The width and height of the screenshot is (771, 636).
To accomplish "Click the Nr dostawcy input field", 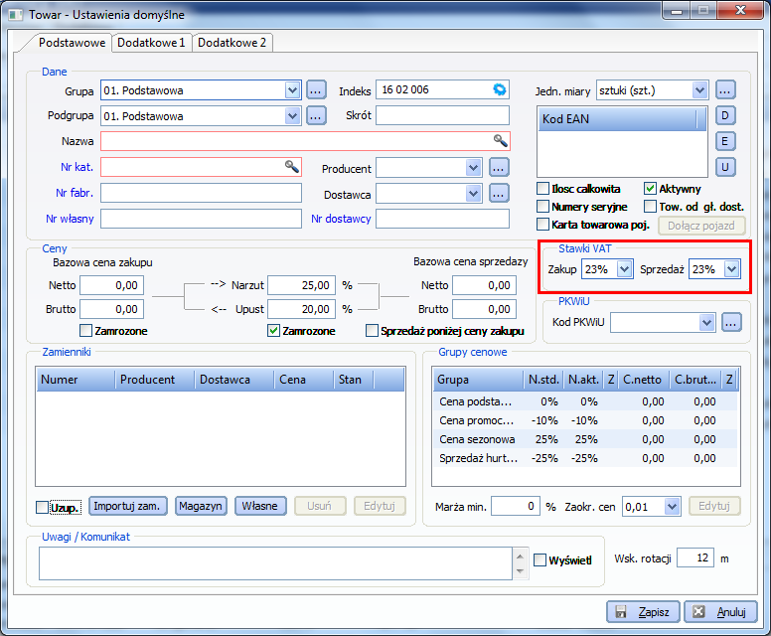I will point(442,219).
